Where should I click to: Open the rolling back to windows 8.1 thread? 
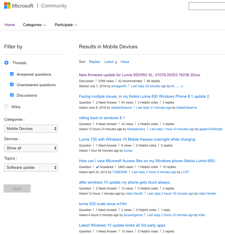click(102, 118)
